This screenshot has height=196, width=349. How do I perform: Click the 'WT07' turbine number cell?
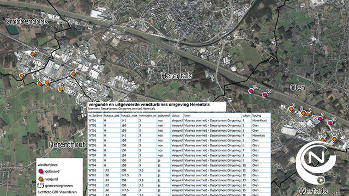point(92,155)
